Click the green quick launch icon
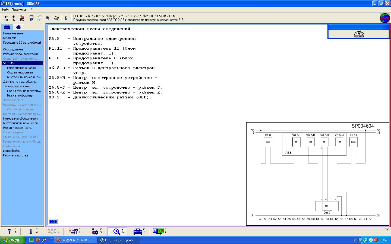The height and width of the screenshot is (244, 391). pos(31,240)
